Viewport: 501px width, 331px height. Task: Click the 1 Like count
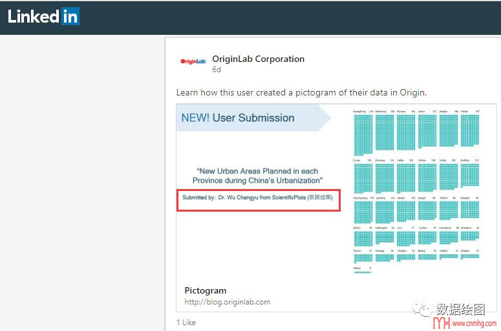(x=186, y=322)
